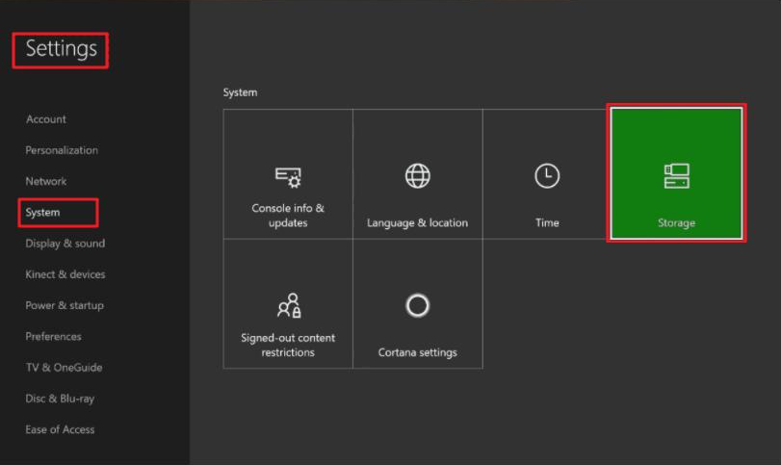Click the Settings page title

[x=61, y=49]
